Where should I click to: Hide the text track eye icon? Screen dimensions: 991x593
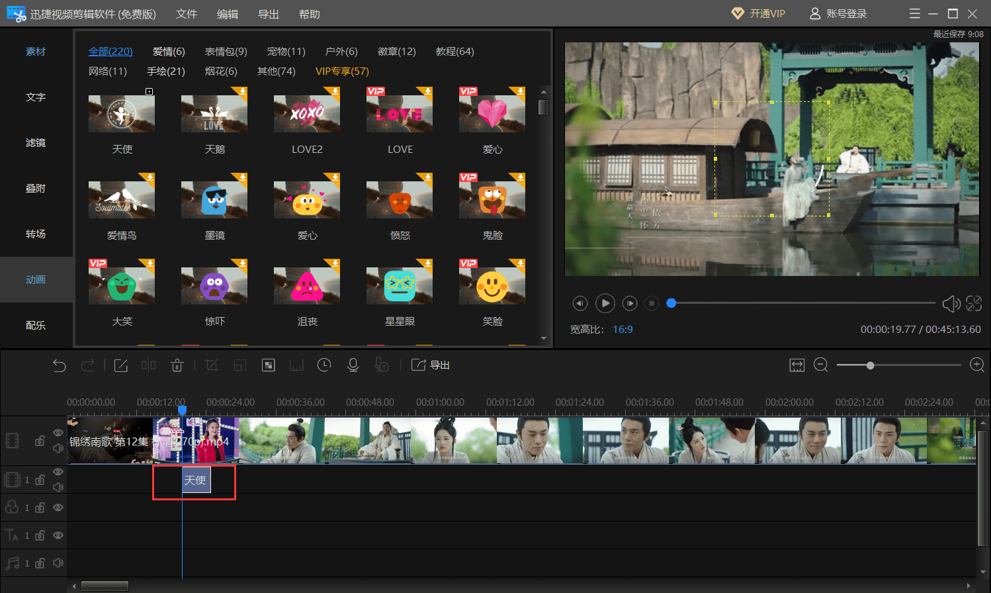pos(58,535)
